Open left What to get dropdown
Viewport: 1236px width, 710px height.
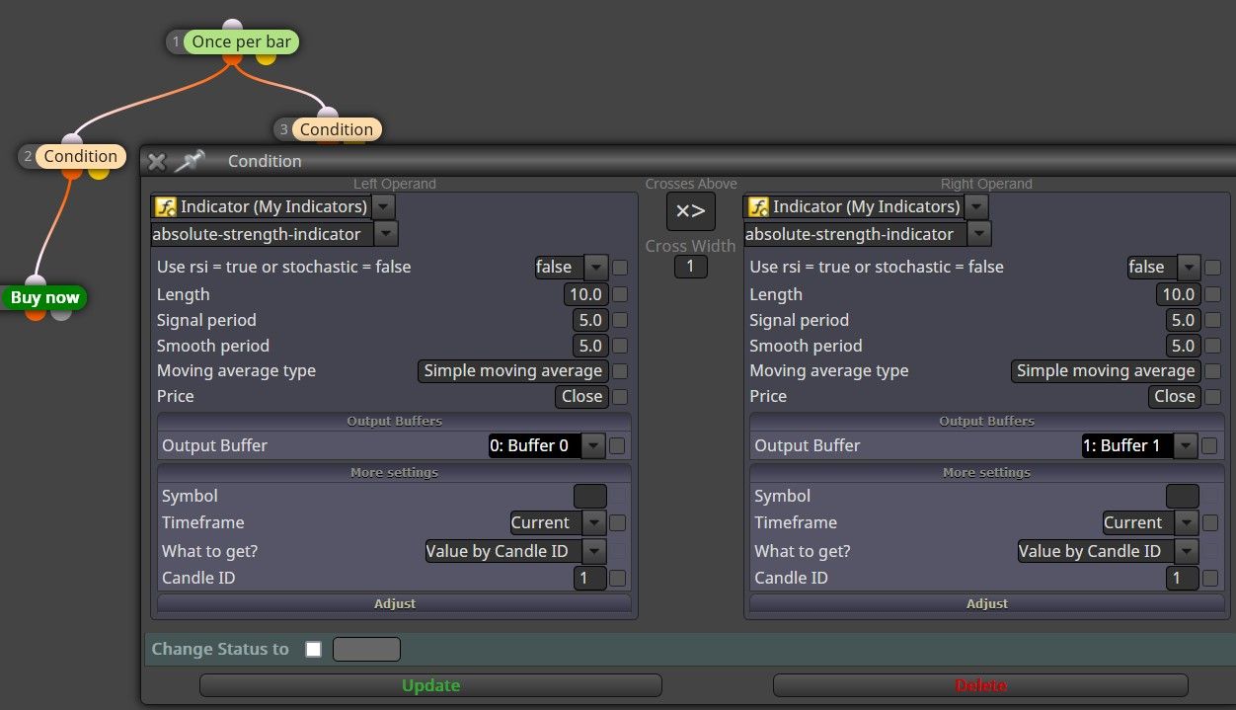click(x=594, y=551)
